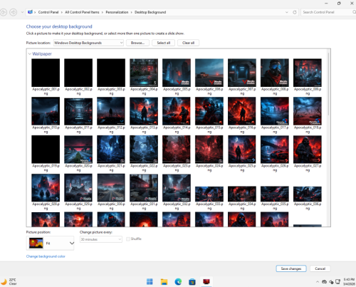Click the Back navigation arrow
356x287 pixels.
pos(4,12)
